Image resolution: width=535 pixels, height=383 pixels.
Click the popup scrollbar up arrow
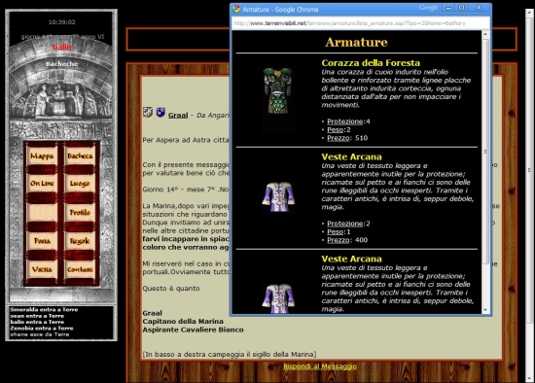point(485,34)
